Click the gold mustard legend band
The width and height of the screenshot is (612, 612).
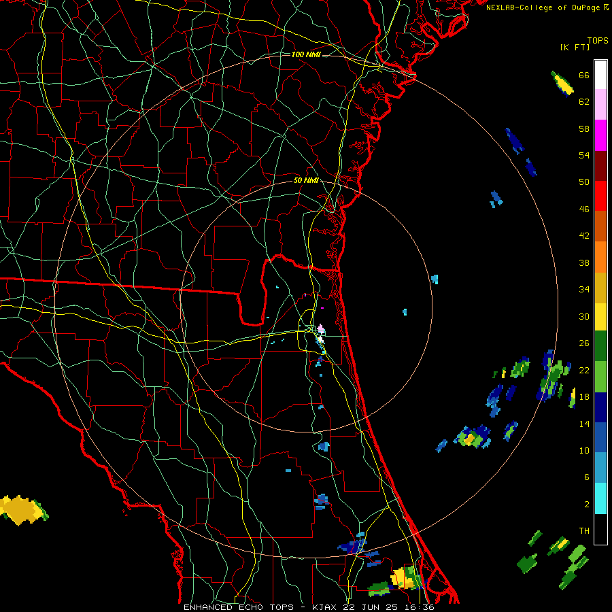[600, 288]
